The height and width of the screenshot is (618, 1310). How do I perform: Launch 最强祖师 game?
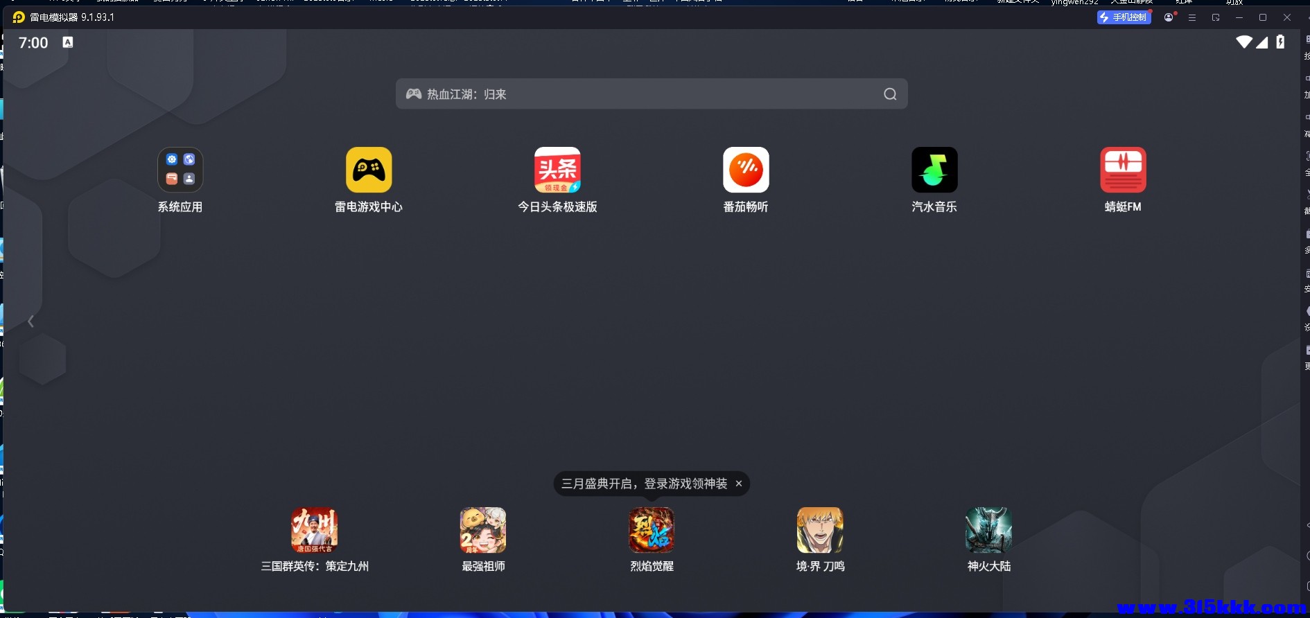(483, 530)
